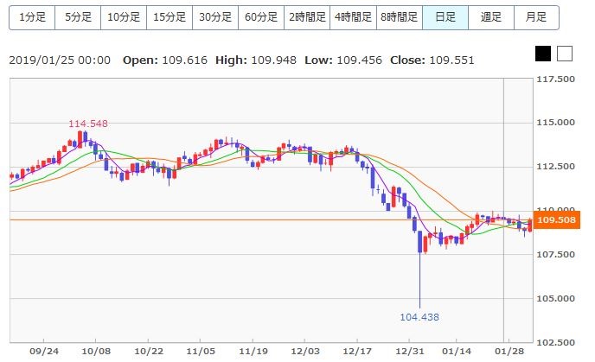Click the 12/17 date axis label
595x362 pixels.
pos(357,352)
